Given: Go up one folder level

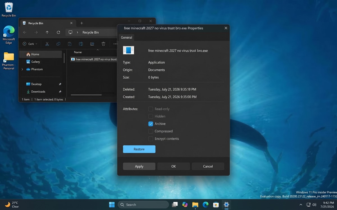Looking at the screenshot, I should pos(47,32).
